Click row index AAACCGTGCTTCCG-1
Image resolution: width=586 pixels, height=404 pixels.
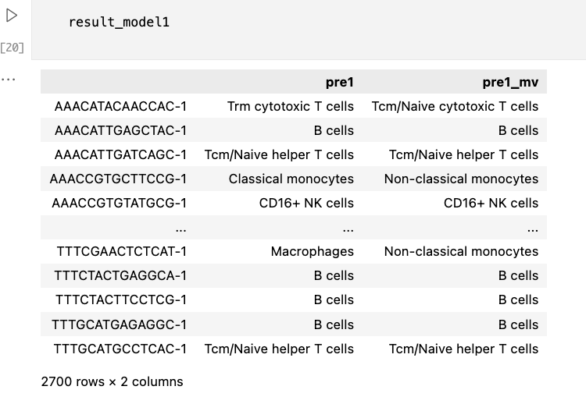[x=118, y=179]
